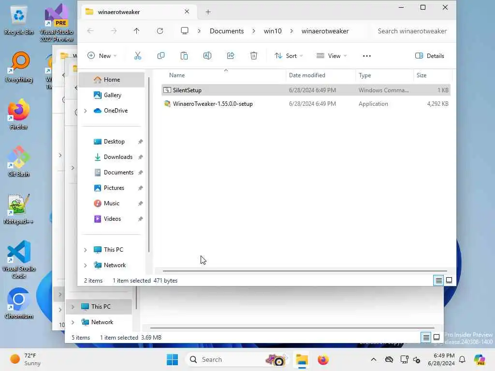This screenshot has height=371, width=495.
Task: Open the See more ellipsis menu
Action: [x=366, y=56]
